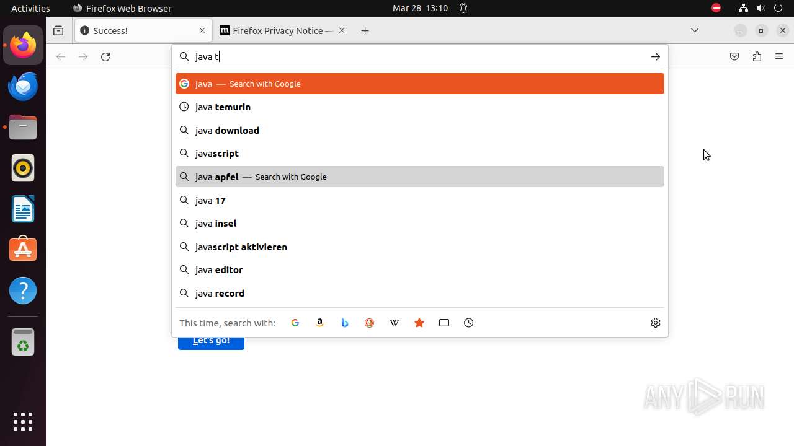This screenshot has width=794, height=446.
Task: Open the power menu icon
Action: 778,8
